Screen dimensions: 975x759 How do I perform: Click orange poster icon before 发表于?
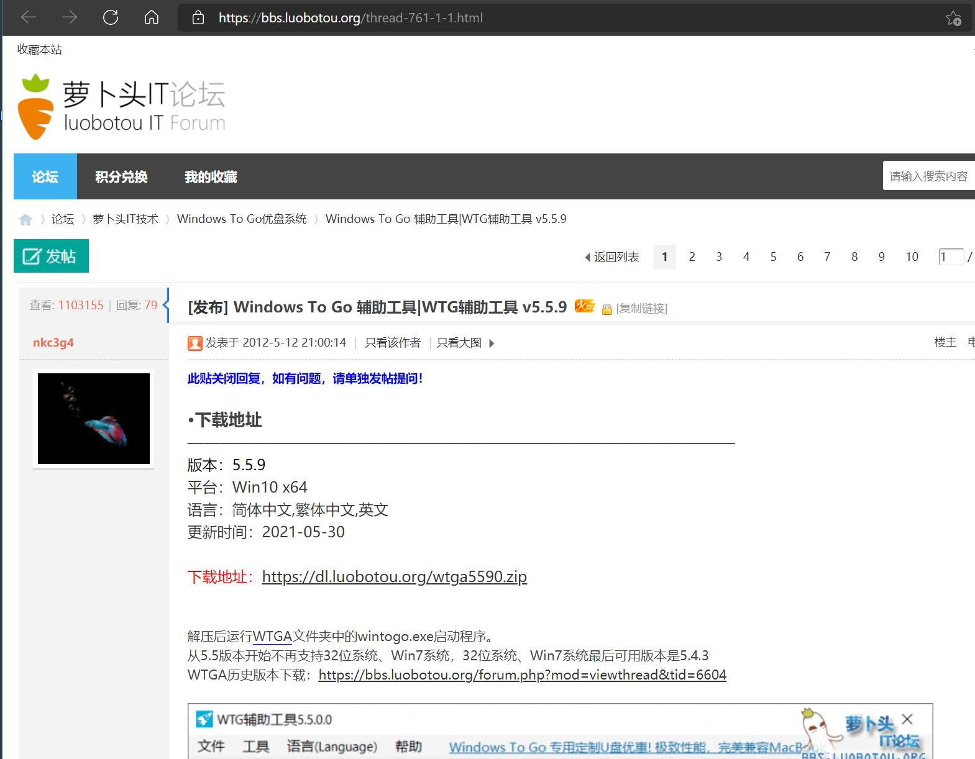coord(195,343)
